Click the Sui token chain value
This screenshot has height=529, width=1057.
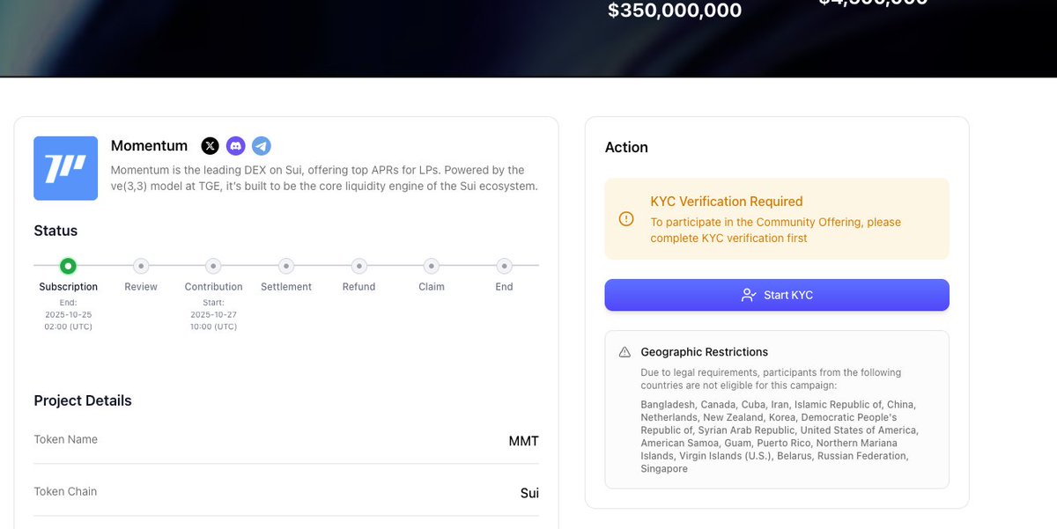[x=529, y=493]
